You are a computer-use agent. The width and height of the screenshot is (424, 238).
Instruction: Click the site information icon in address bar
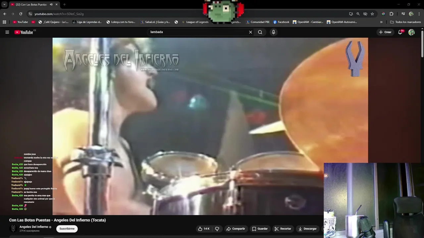tap(30, 14)
